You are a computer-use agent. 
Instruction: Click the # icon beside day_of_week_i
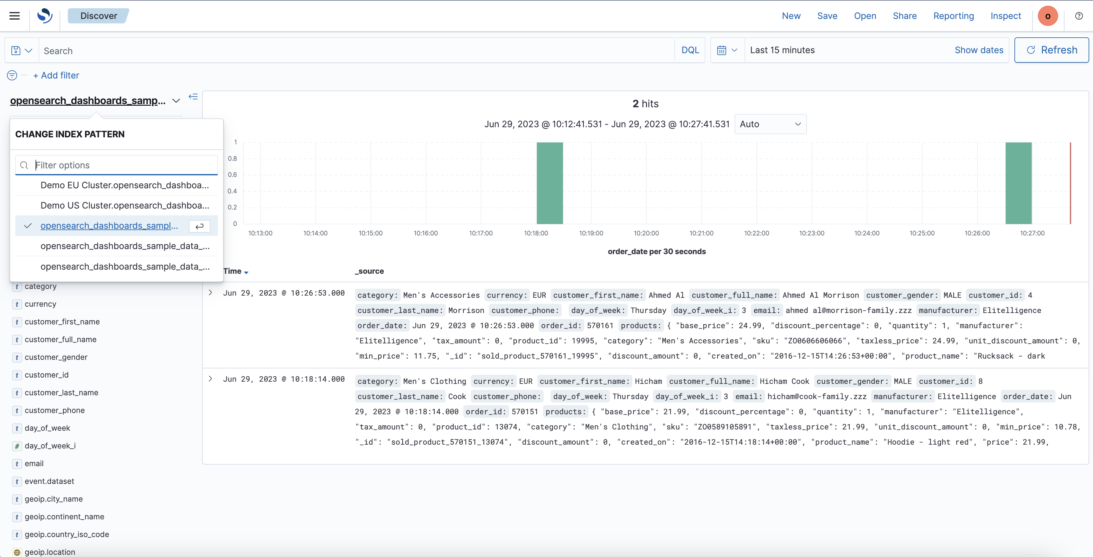pos(17,446)
